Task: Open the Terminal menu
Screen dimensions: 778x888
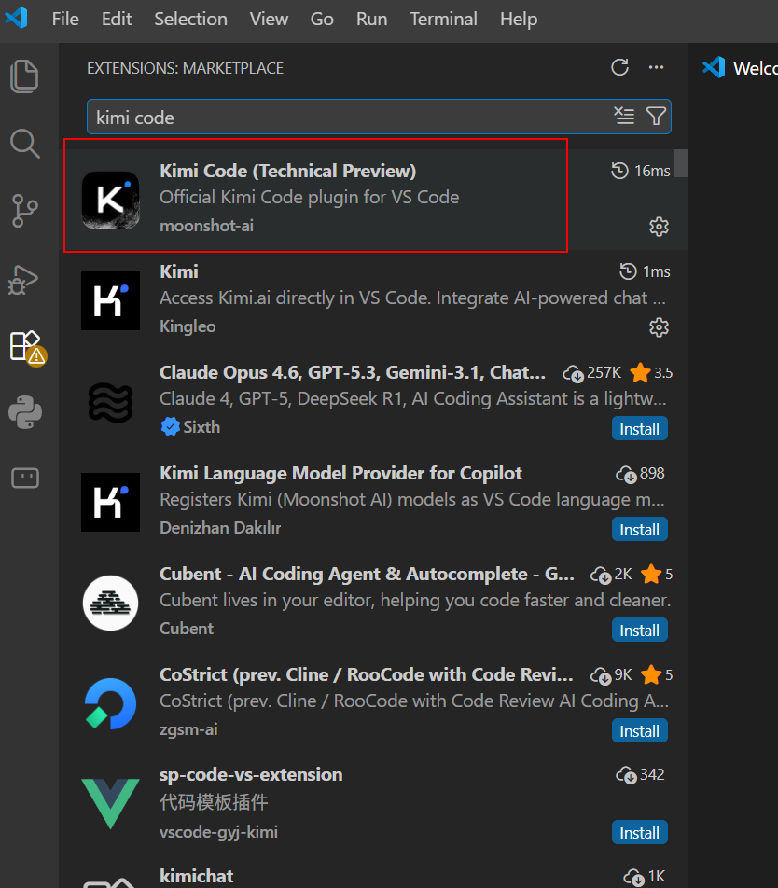Action: click(443, 19)
